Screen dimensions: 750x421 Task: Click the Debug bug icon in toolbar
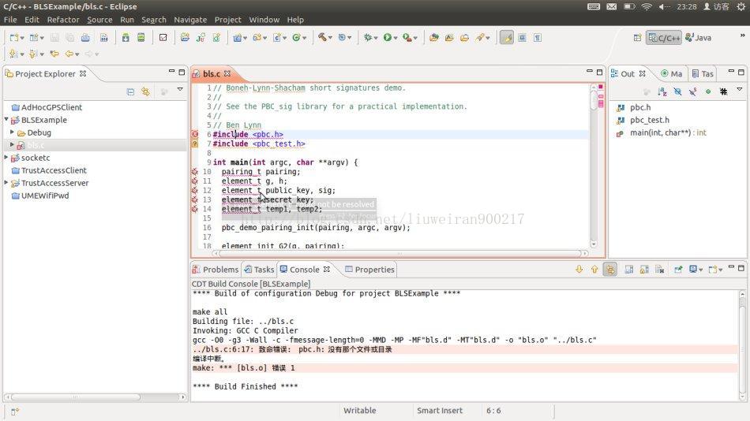367,37
